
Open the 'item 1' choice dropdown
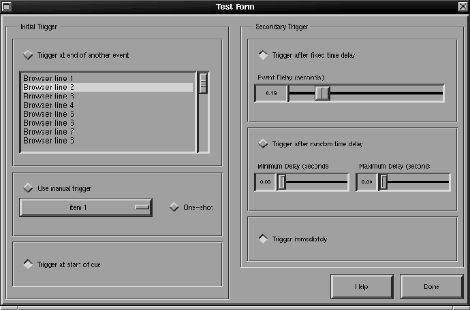click(x=86, y=207)
